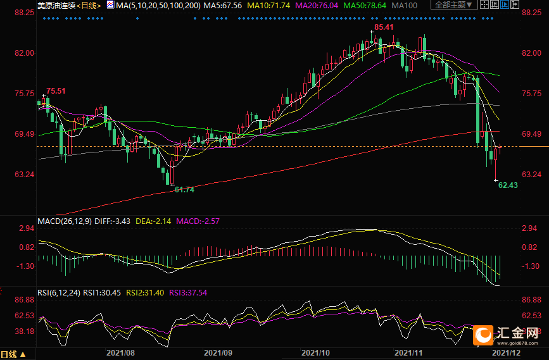
Task: Click the RSI left axis 86.88 label
Action: (x=25, y=300)
